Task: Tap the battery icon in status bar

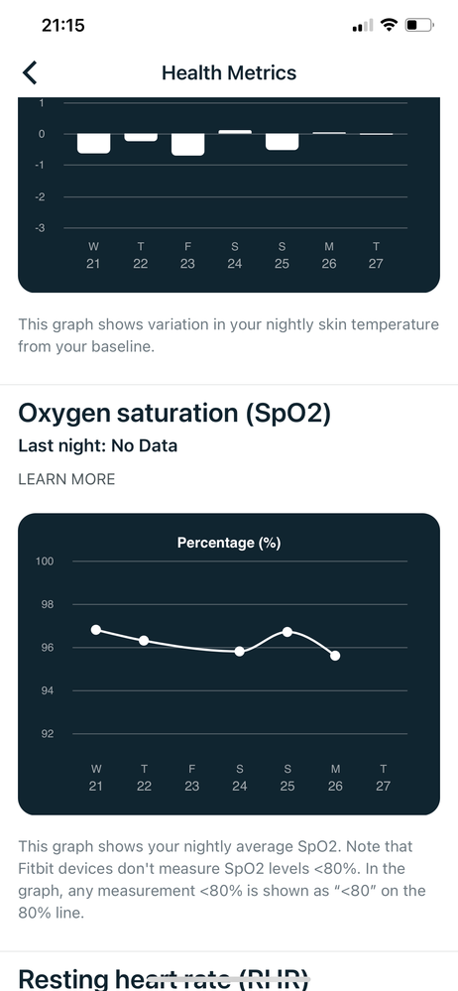Action: 419,25
